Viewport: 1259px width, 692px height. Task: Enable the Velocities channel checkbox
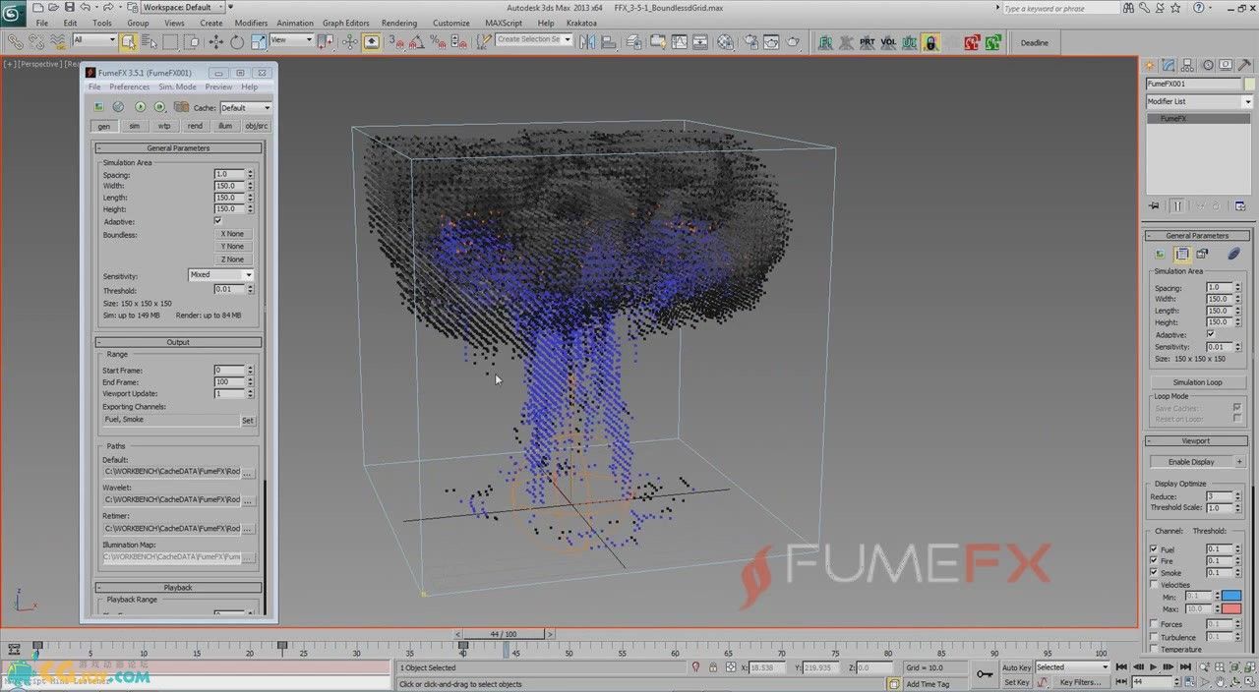coord(1154,584)
